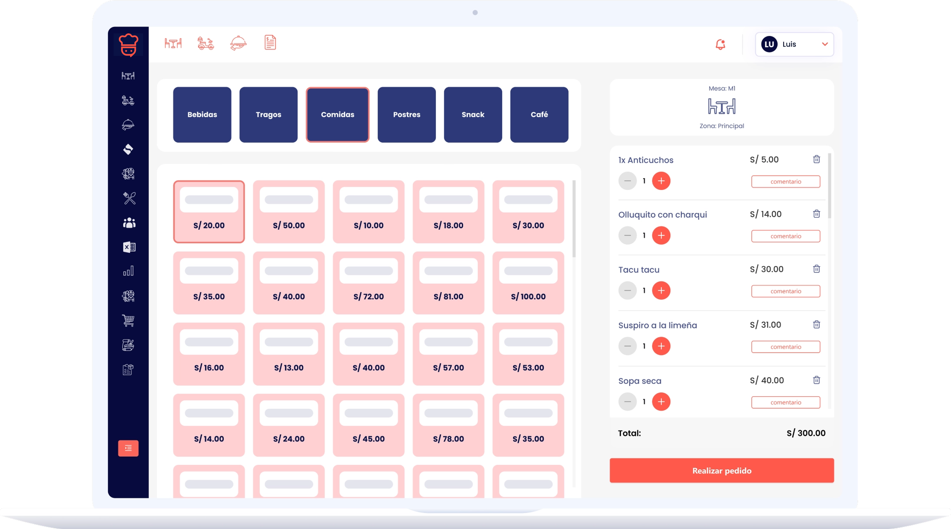The height and width of the screenshot is (529, 951).
Task: Click the bar chart reports icon in sidebar
Action: tap(128, 271)
